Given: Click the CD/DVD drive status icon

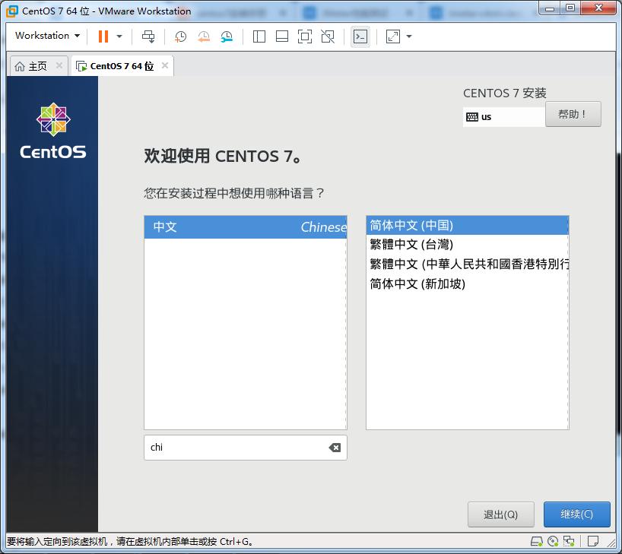Looking at the screenshot, I should 553,541.
